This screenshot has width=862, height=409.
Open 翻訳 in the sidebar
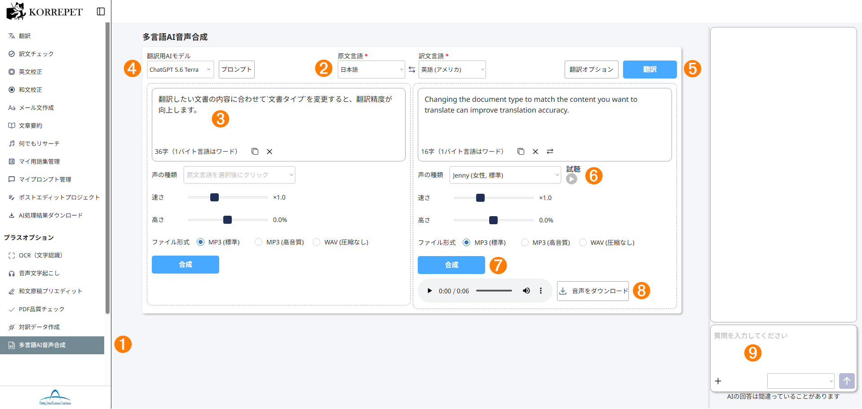52,36
